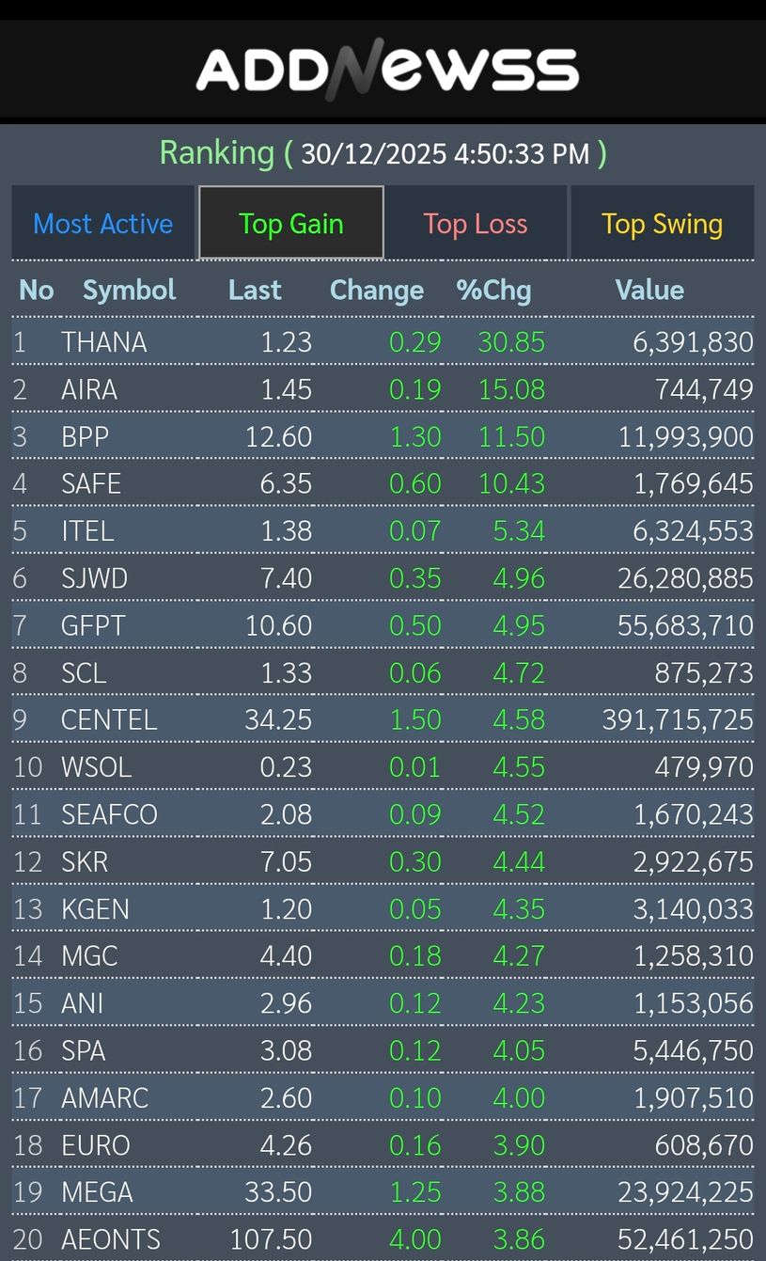The width and height of the screenshot is (766, 1261).
Task: Click the AEONTS symbol
Action: (x=111, y=1239)
